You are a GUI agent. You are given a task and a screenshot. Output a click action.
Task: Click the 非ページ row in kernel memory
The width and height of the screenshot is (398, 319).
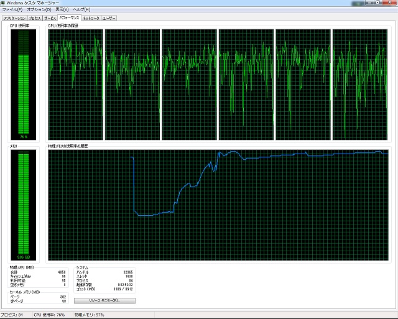(x=37, y=301)
